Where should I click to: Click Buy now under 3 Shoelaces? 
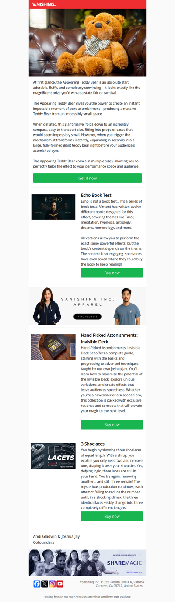coord(112,516)
